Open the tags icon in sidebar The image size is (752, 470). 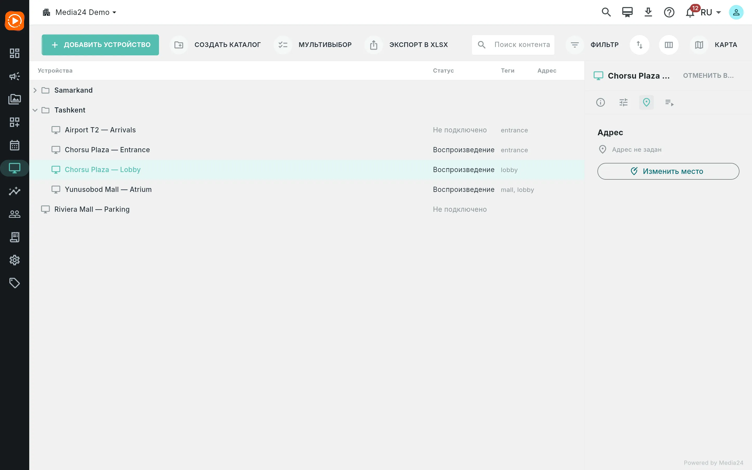pyautogui.click(x=15, y=283)
